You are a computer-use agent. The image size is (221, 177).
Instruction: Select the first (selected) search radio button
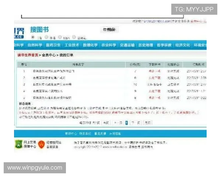[x=33, y=37]
